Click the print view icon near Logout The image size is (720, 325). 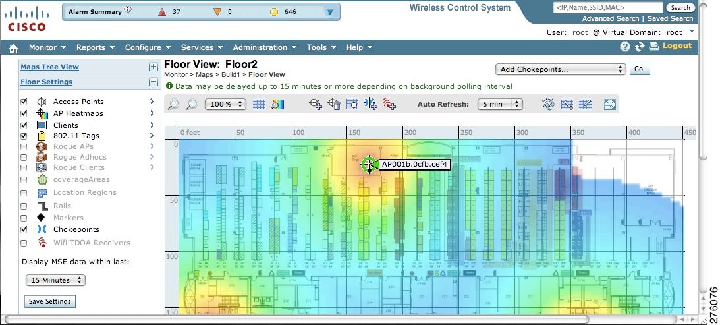pos(654,46)
